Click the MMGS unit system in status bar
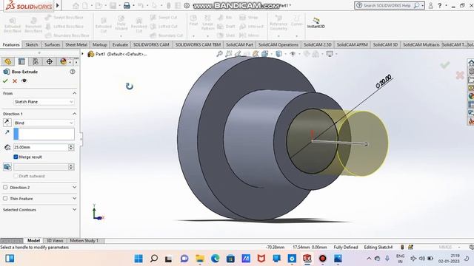The width and height of the screenshot is (474, 266). click(445, 247)
